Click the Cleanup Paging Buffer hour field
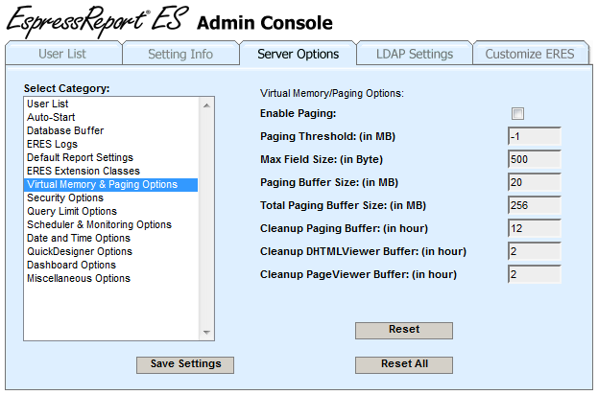 pos(535,228)
